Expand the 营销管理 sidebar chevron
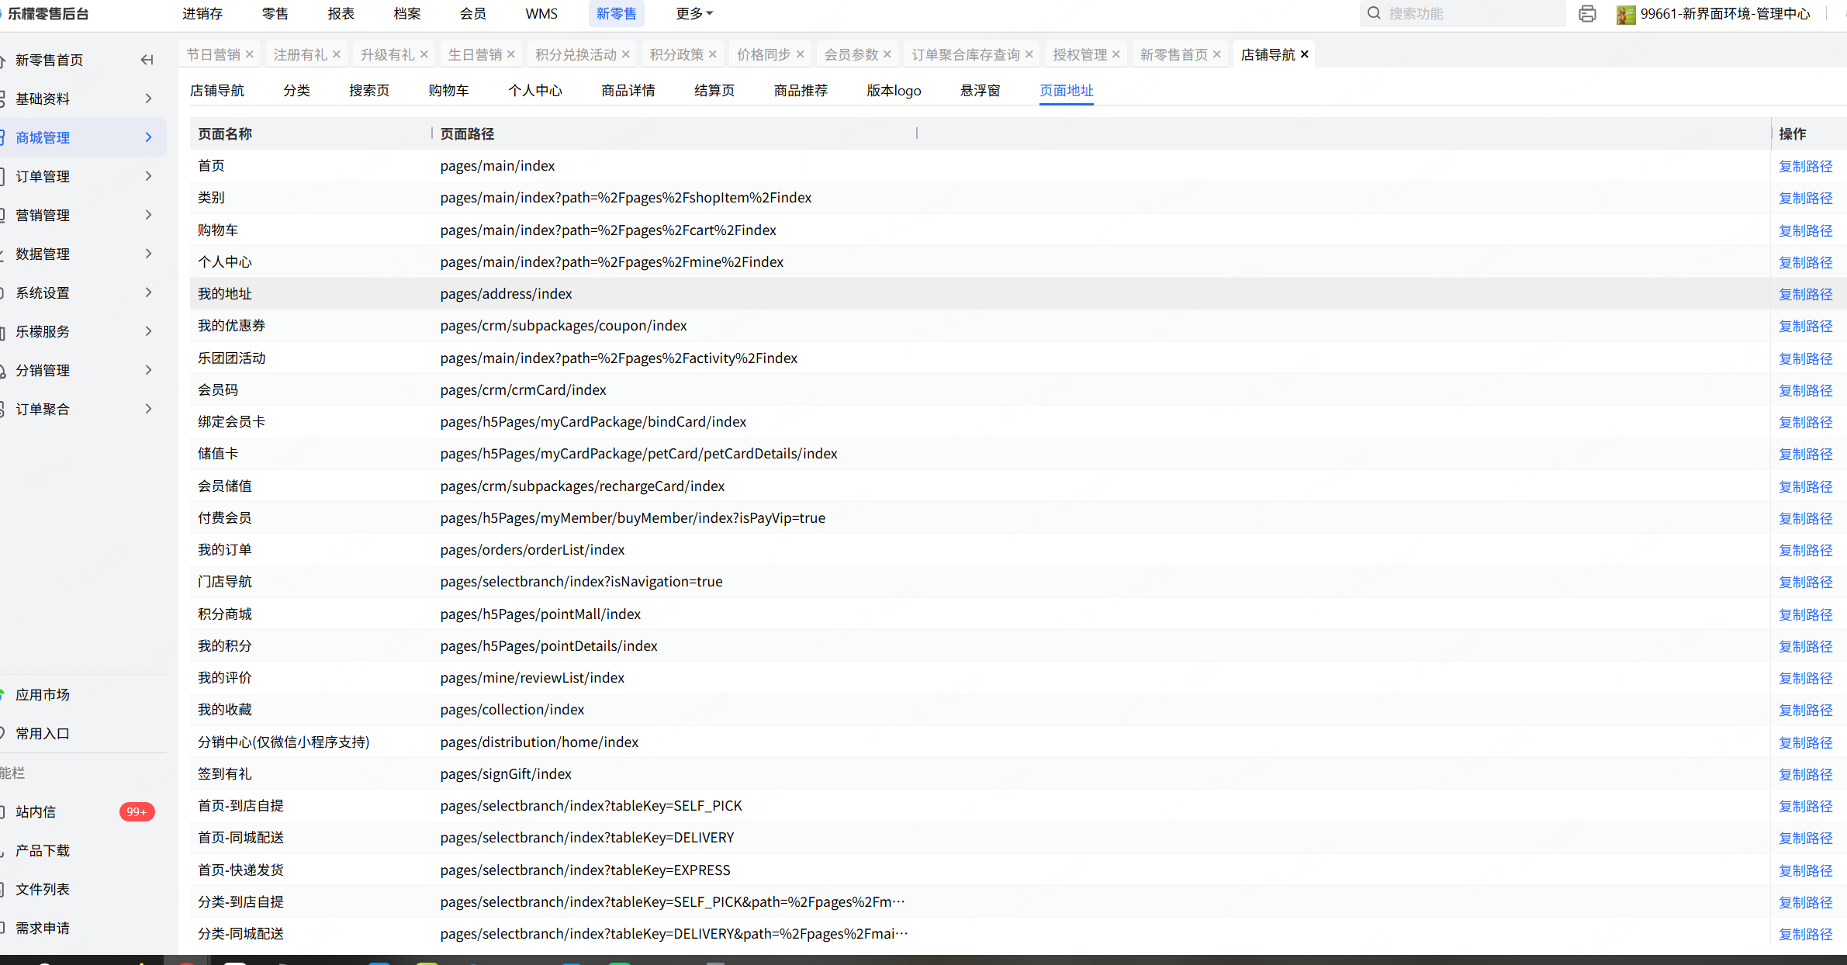1847x965 pixels. pos(148,215)
